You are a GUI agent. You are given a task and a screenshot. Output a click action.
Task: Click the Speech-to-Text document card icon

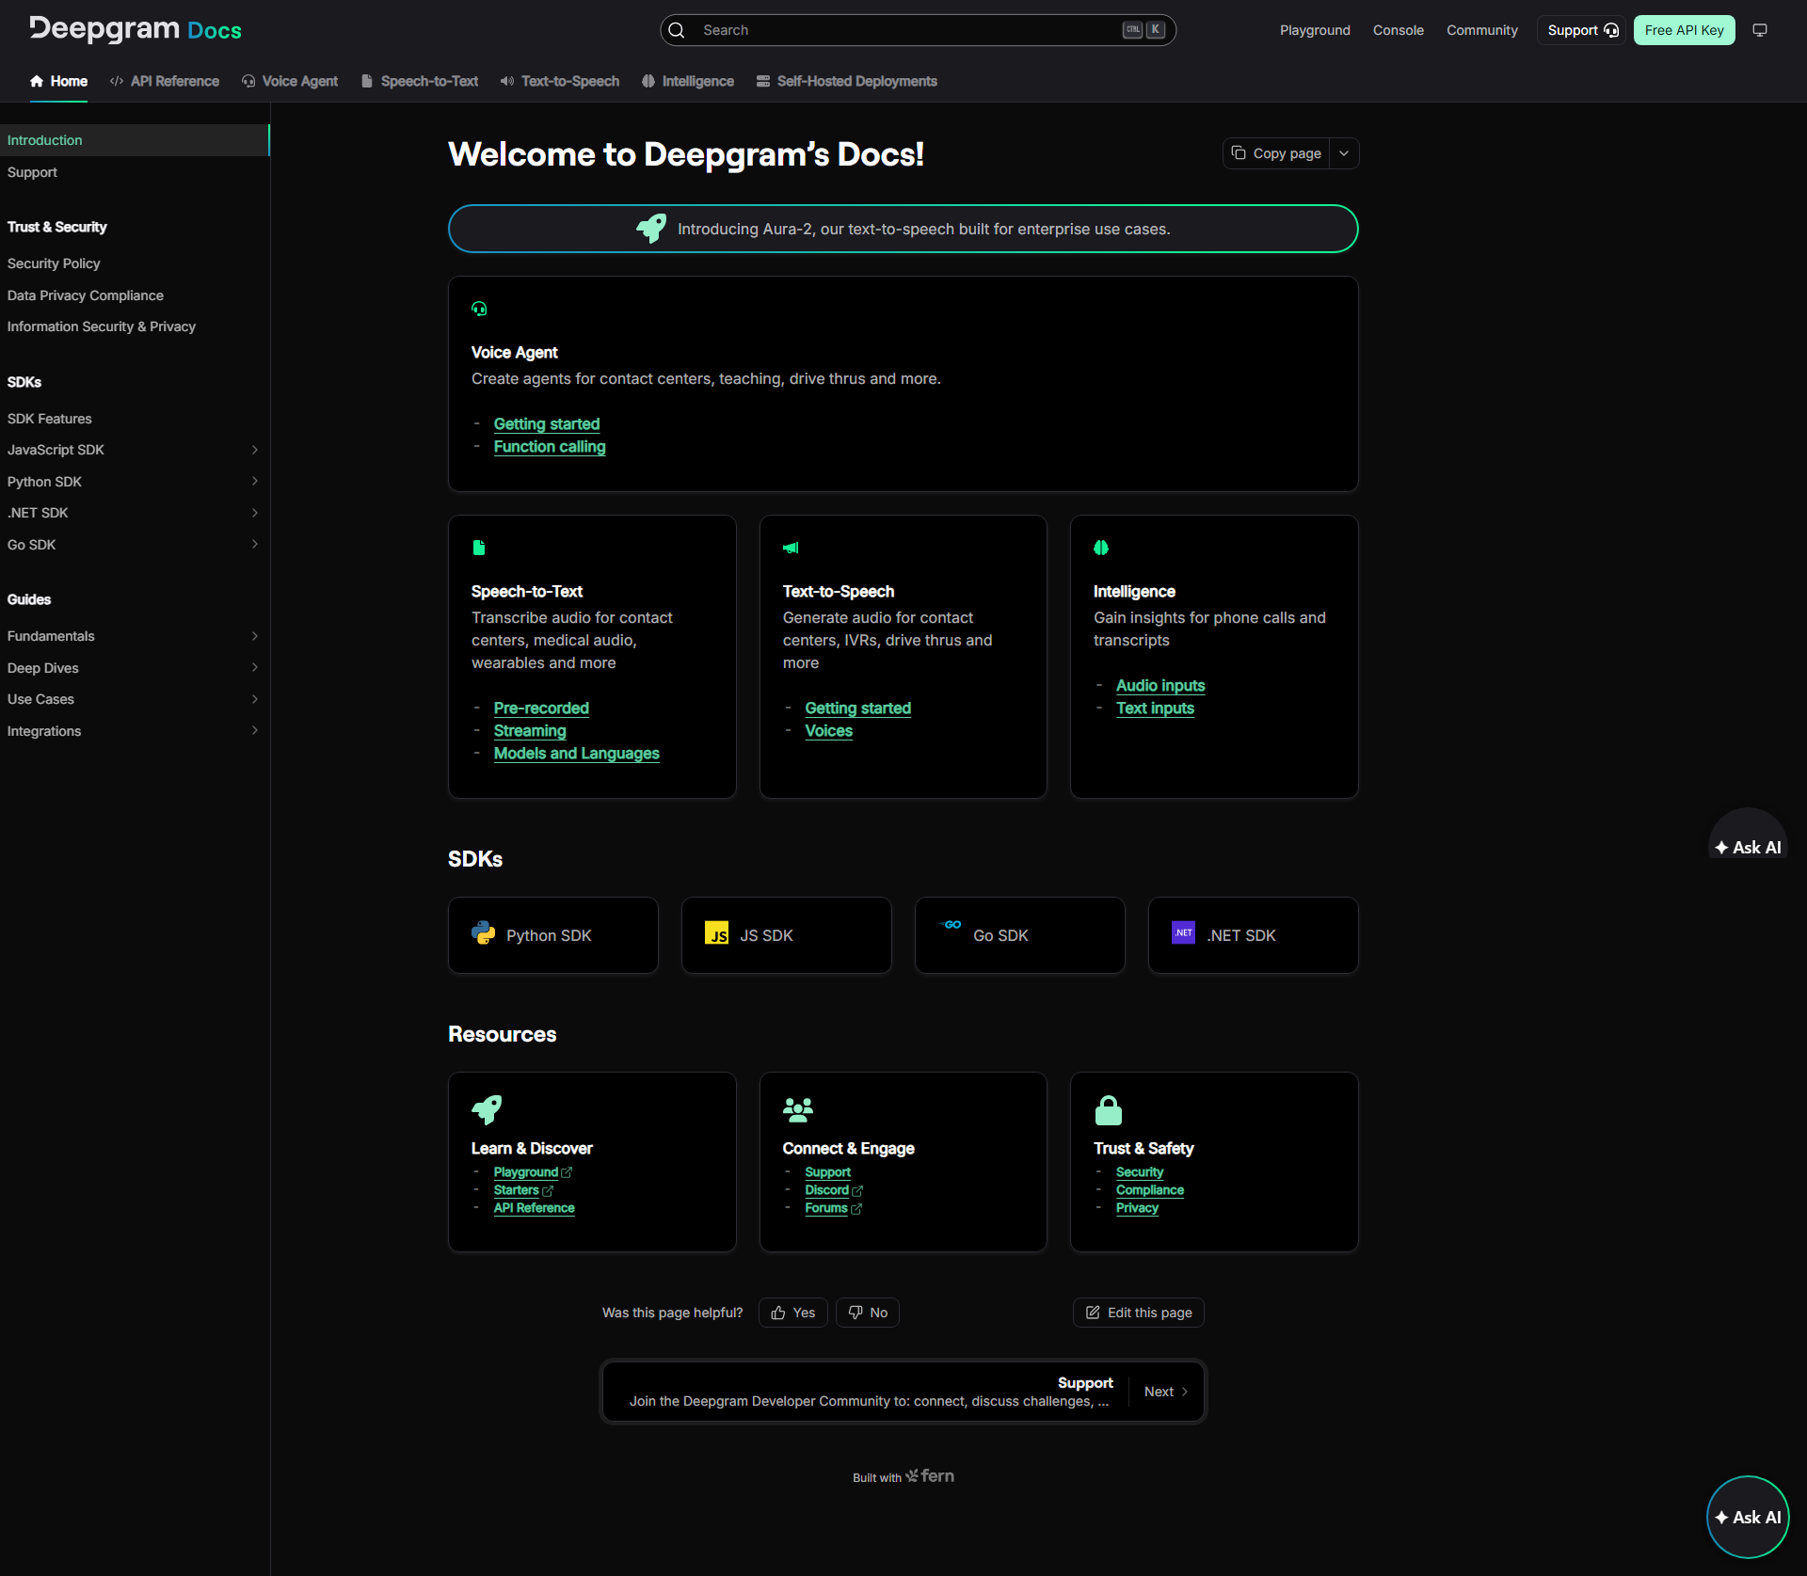pyautogui.click(x=479, y=548)
